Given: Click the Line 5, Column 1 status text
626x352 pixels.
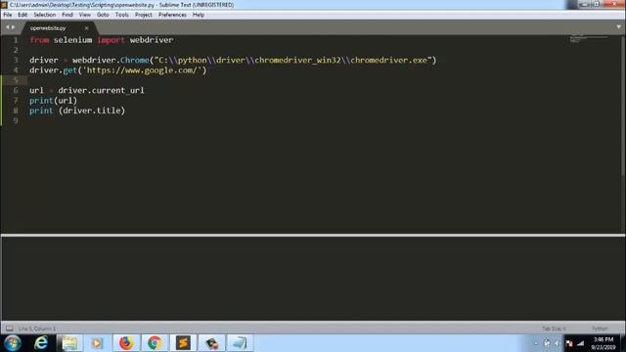Looking at the screenshot, I should pyautogui.click(x=37, y=329).
